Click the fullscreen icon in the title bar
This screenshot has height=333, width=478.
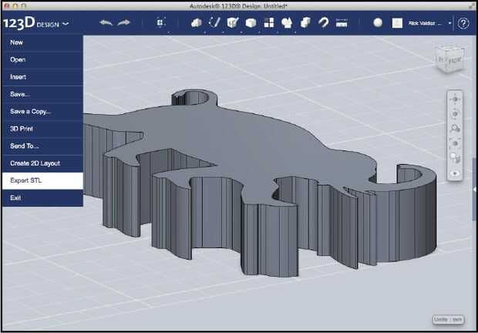click(472, 6)
